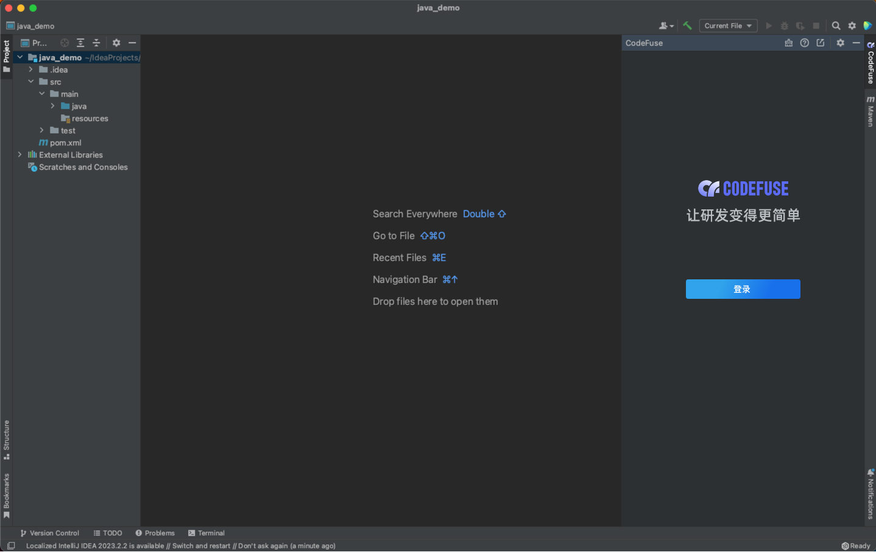The height and width of the screenshot is (552, 876).
Task: Click the Ready status indicator
Action: (856, 546)
